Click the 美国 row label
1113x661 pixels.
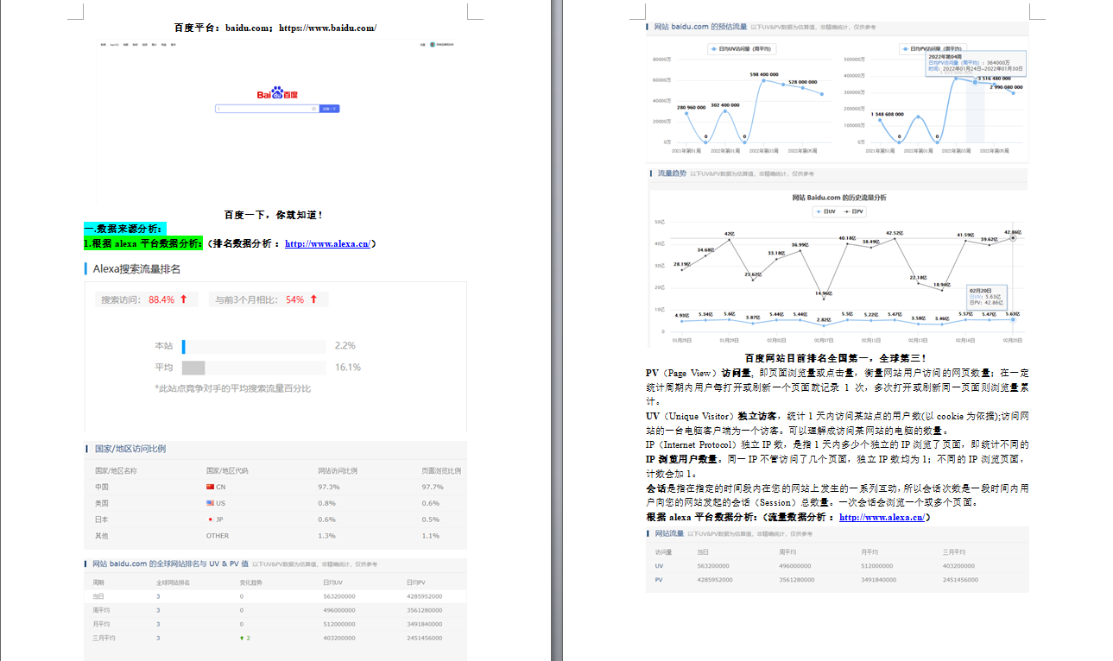[x=102, y=503]
